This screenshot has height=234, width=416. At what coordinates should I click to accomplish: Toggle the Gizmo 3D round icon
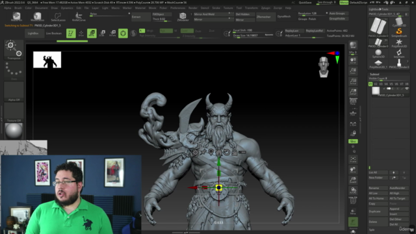pos(123,33)
